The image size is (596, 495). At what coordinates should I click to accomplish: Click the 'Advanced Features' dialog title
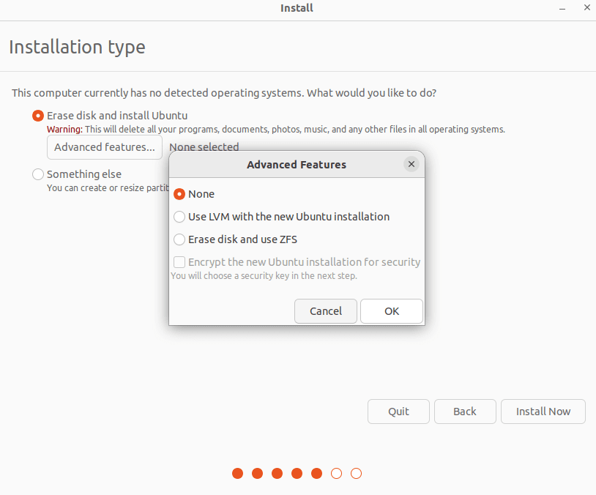(x=297, y=165)
